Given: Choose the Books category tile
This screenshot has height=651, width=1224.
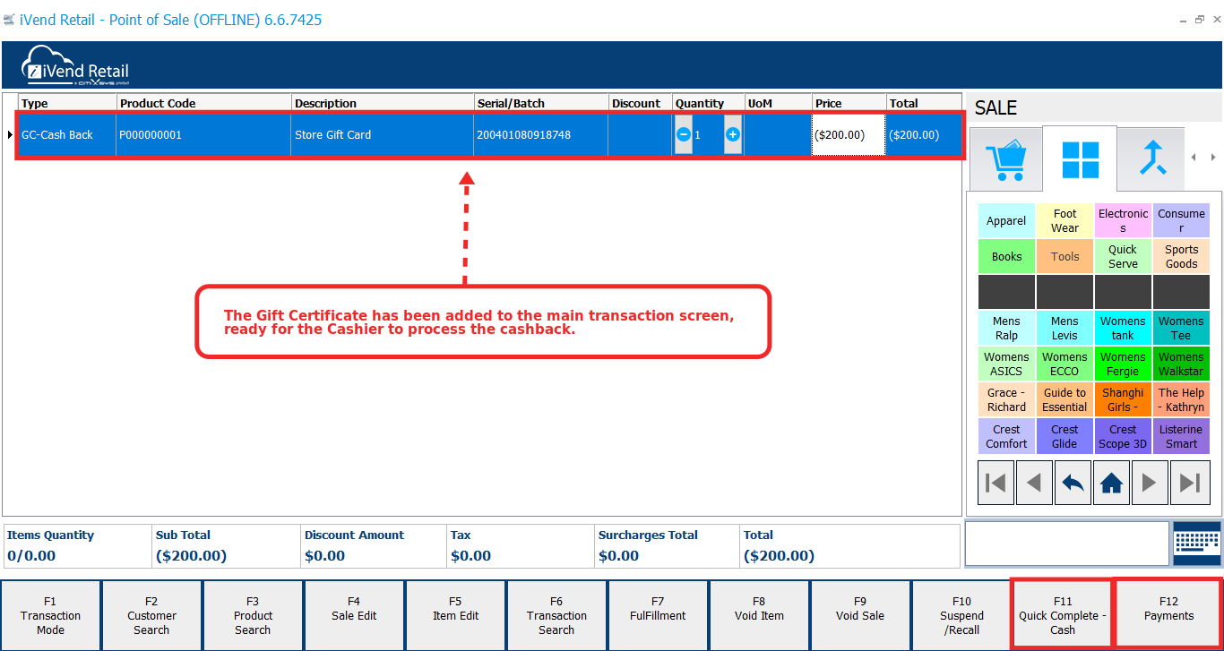Looking at the screenshot, I should point(1006,256).
